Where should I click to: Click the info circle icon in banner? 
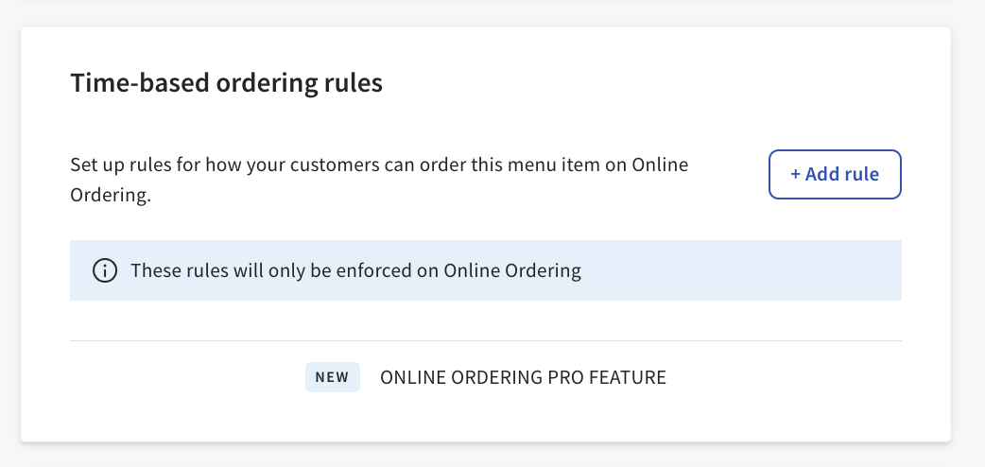[x=104, y=271]
